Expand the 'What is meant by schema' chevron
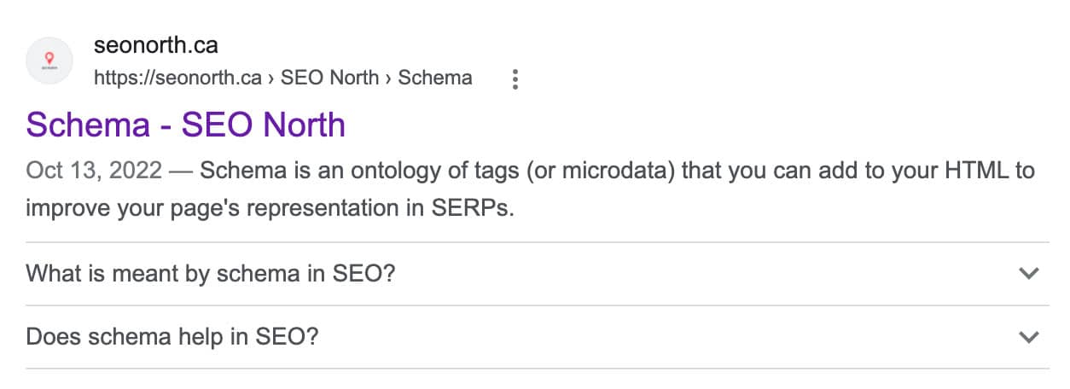This screenshot has width=1070, height=389. [1029, 274]
